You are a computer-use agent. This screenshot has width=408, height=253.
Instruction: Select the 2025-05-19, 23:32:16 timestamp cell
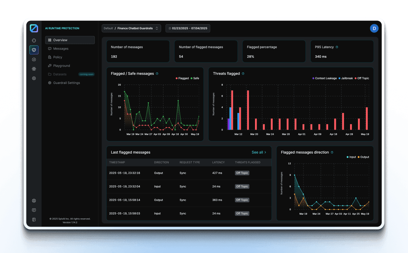(125, 173)
